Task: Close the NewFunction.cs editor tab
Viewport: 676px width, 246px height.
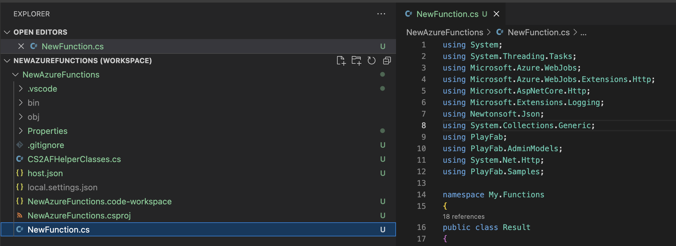Action: click(x=496, y=14)
